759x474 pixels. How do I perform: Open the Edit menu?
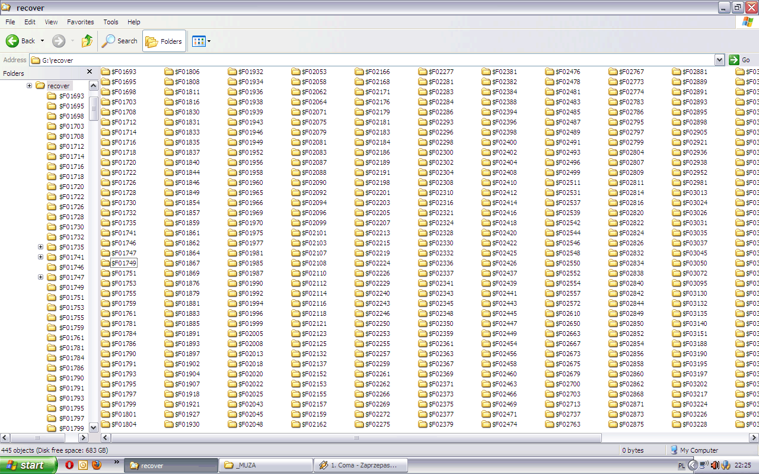30,22
